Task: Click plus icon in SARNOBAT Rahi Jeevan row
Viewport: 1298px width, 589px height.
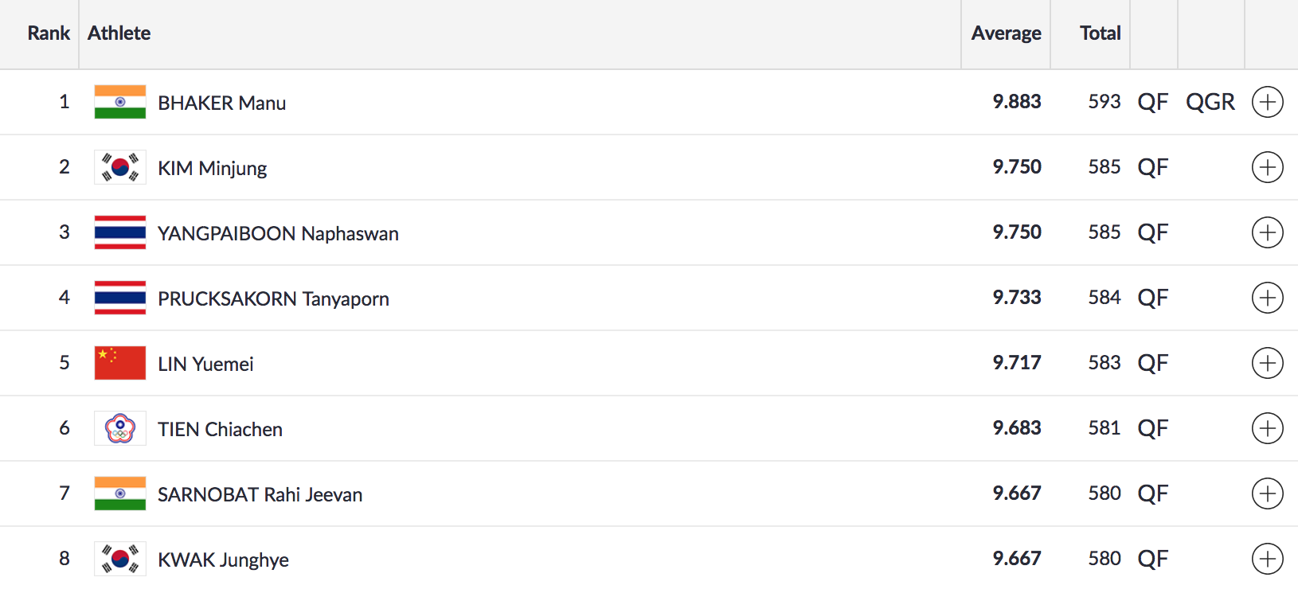Action: [1267, 493]
